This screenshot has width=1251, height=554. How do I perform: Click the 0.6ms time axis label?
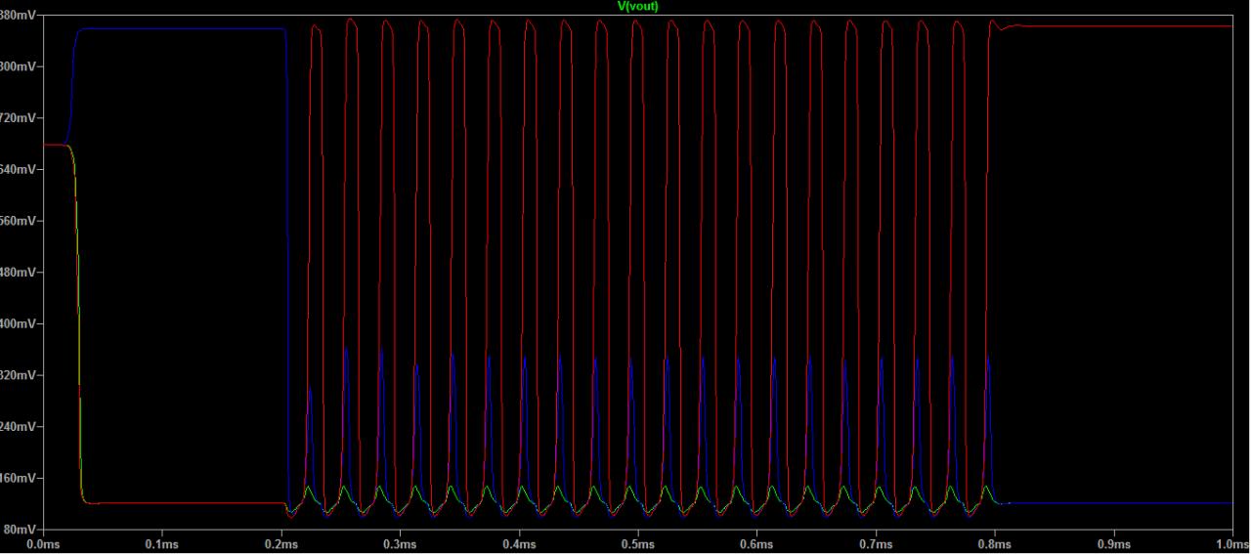point(756,543)
